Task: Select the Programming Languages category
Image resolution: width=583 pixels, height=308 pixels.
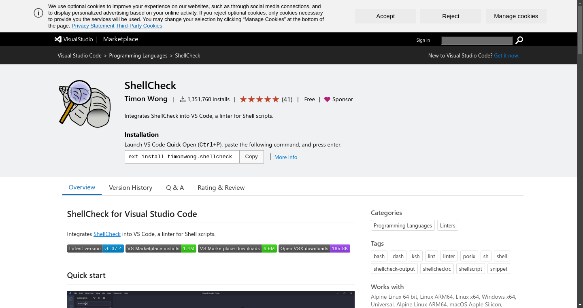Action: point(403,225)
